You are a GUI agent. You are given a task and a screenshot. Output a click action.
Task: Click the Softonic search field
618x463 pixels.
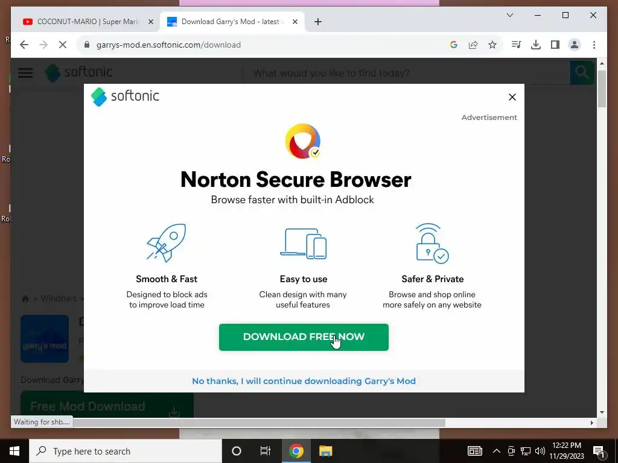point(406,73)
